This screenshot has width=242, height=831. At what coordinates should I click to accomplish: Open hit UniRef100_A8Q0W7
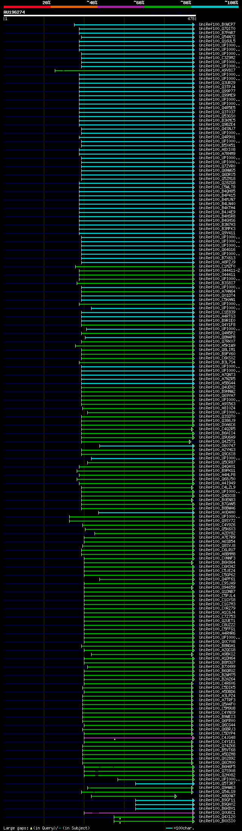(x=217, y=796)
